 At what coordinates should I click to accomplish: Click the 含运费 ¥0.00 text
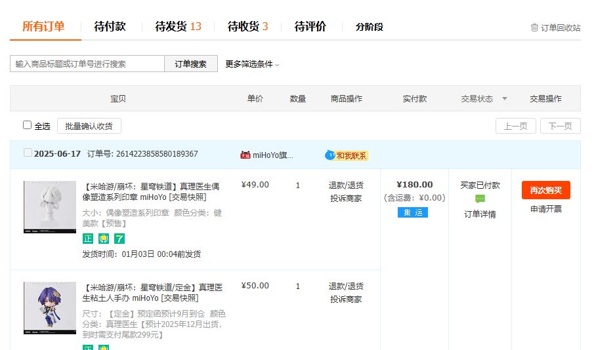[414, 198]
